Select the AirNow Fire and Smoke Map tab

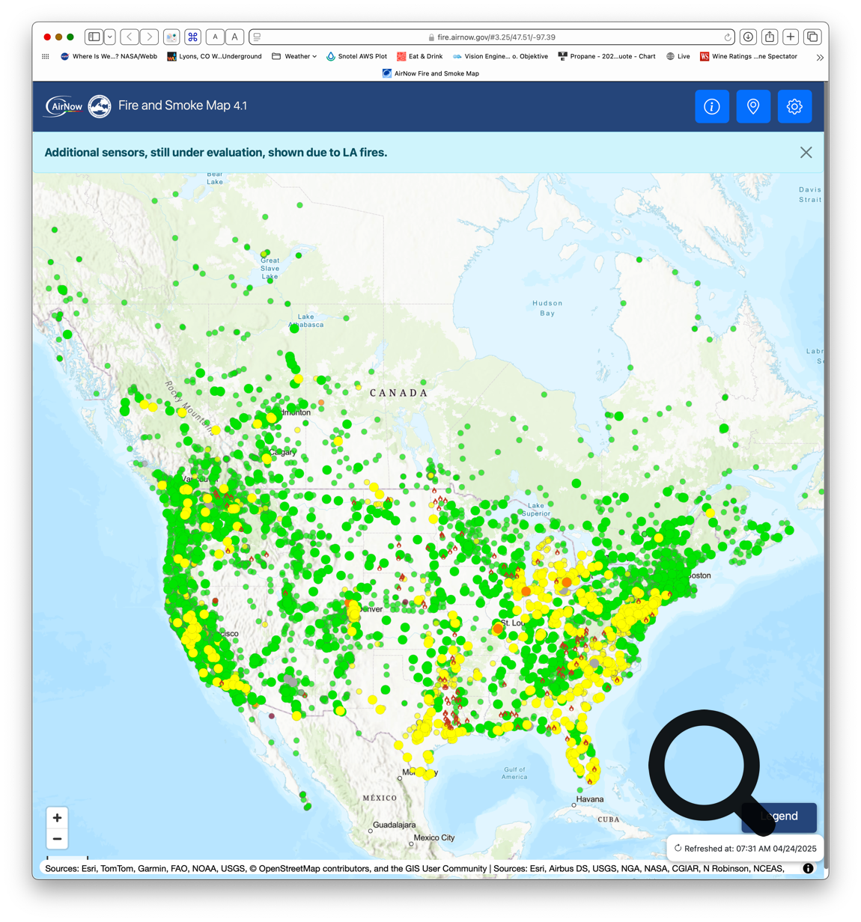click(431, 73)
